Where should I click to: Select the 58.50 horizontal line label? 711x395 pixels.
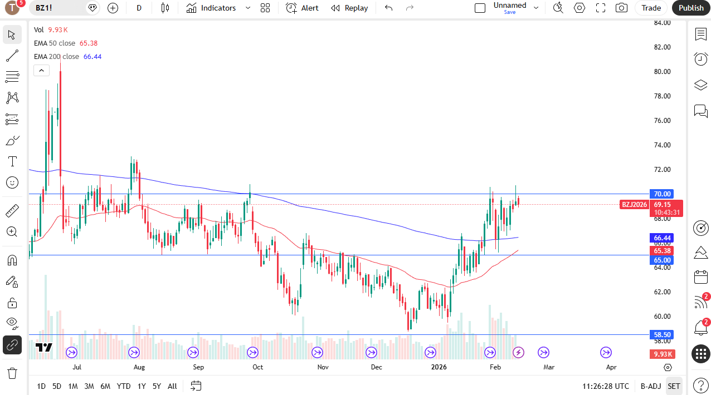coord(662,334)
